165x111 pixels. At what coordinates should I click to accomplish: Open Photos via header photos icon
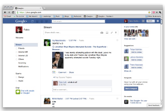[37, 21]
